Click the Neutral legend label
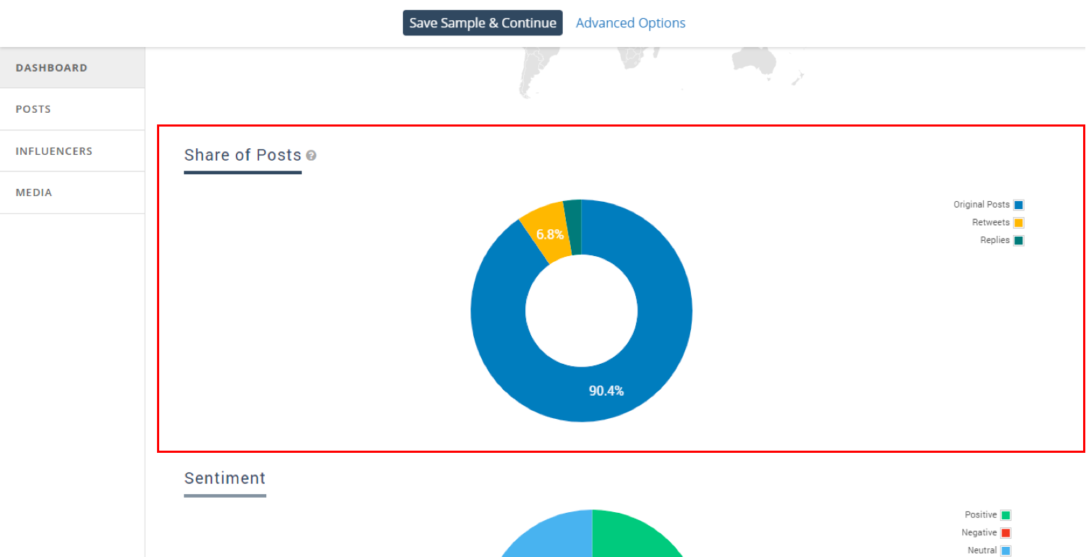The height and width of the screenshot is (557, 1086). click(982, 550)
